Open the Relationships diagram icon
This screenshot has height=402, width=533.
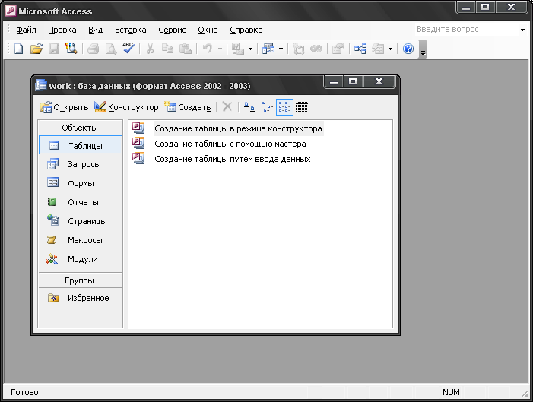(360, 49)
